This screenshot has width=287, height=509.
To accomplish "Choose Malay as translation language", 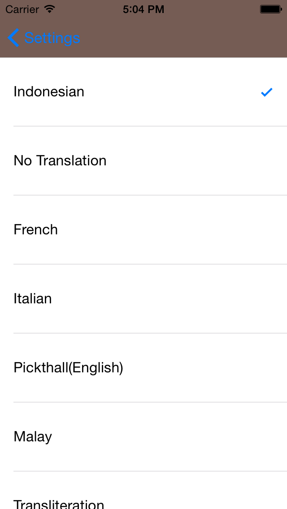I will (33, 437).
